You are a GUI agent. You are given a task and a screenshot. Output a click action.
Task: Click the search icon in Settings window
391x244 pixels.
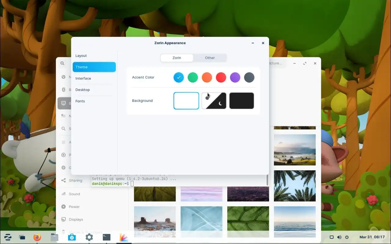(62, 63)
